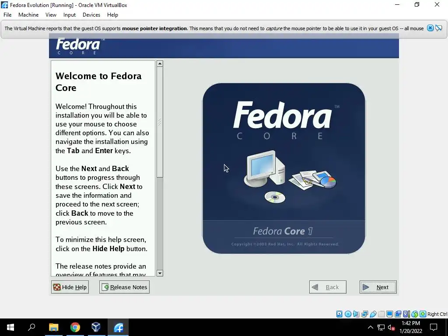Click the network icon in system tray
Screen dimensions: 448x336
[381, 327]
